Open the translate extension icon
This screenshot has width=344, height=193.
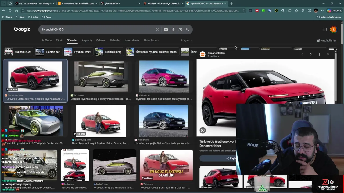tap(270, 10)
